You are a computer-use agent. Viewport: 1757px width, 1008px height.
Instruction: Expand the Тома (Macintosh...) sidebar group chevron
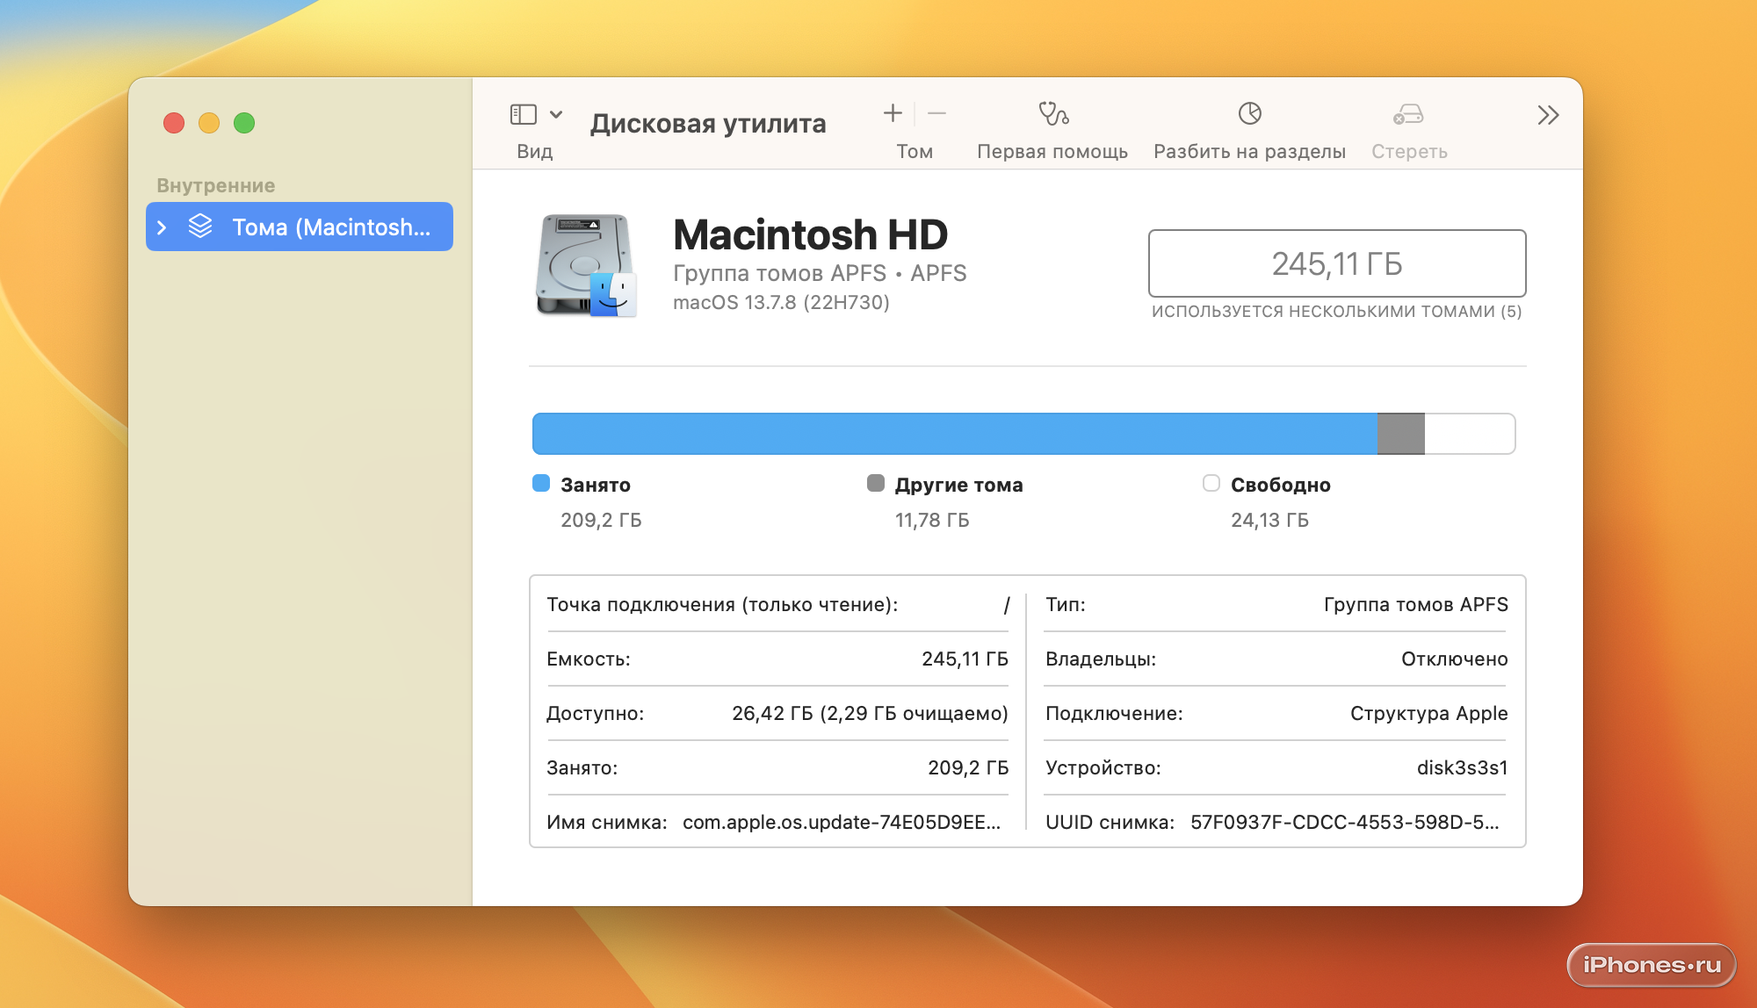coord(162,227)
